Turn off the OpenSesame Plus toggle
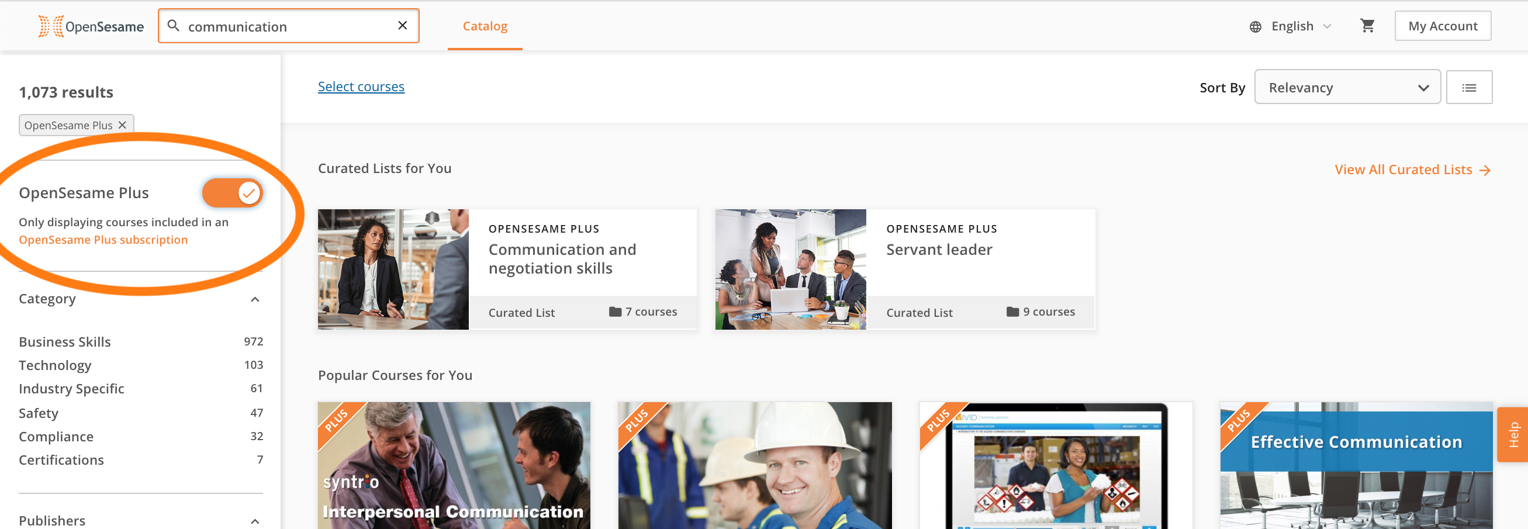 point(232,193)
